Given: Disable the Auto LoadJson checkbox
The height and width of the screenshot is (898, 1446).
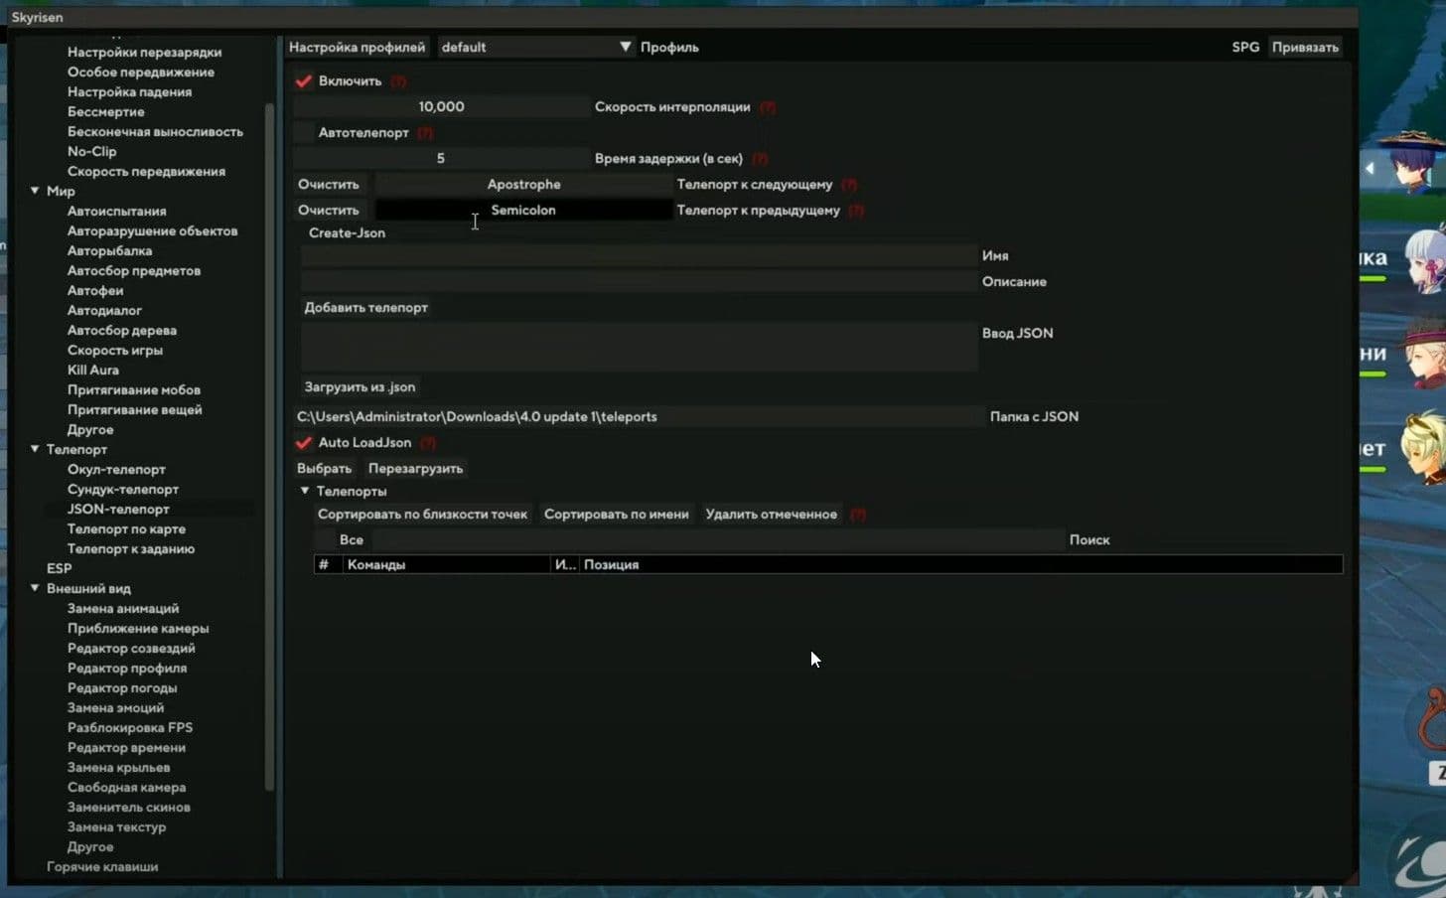Looking at the screenshot, I should point(304,443).
